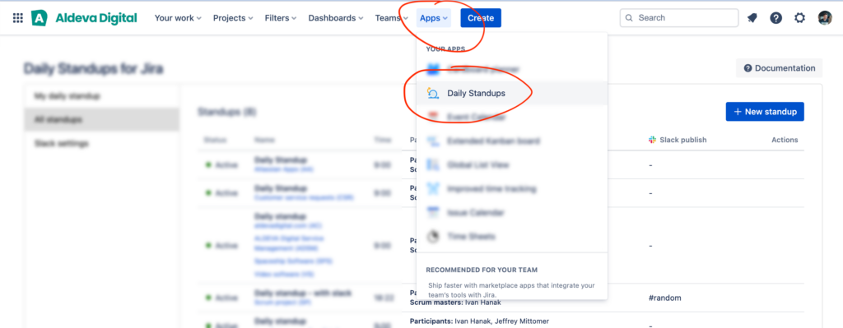
Task: Open the help question mark icon
Action: [x=775, y=18]
